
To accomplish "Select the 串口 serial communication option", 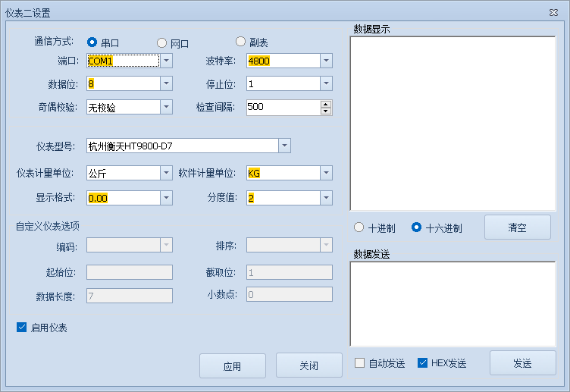I will [92, 42].
